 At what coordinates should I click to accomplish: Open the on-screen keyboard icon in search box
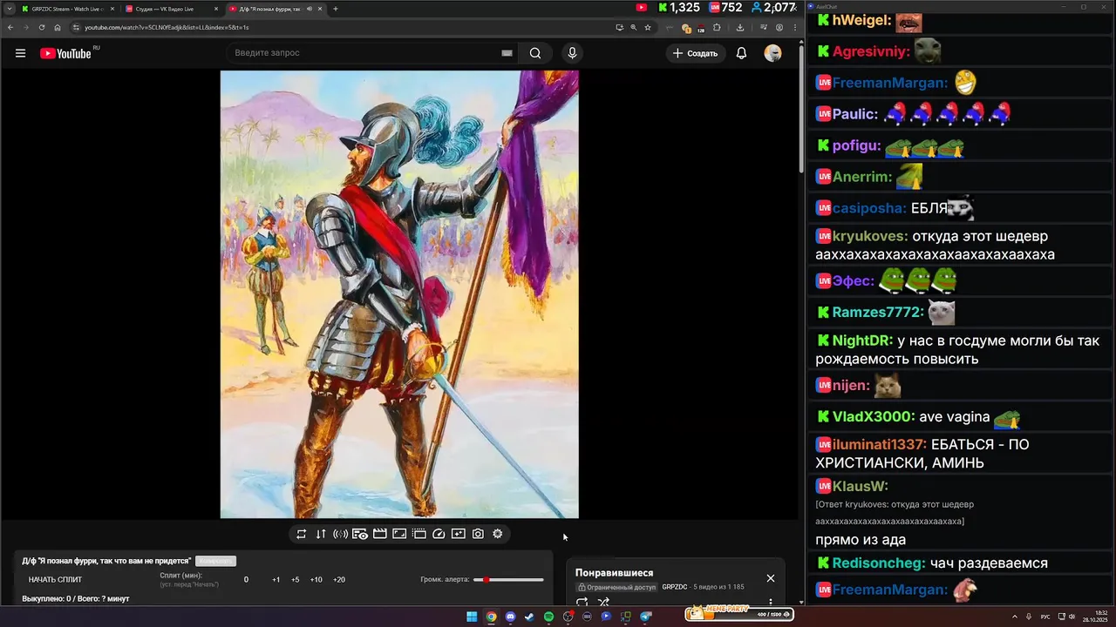pyautogui.click(x=507, y=53)
